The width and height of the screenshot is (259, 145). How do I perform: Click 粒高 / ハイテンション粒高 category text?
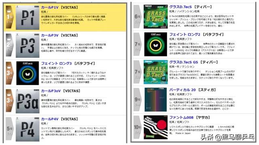coord(185,11)
